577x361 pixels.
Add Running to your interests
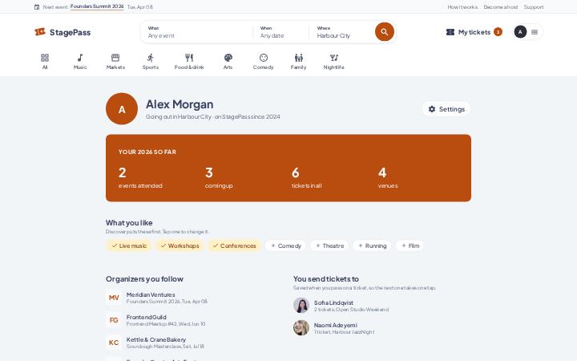[372, 245]
